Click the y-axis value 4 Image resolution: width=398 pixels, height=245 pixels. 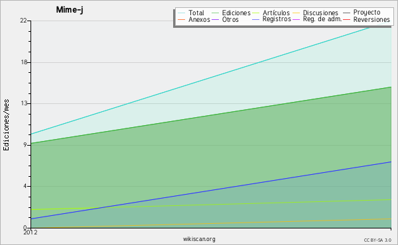coord(25,186)
